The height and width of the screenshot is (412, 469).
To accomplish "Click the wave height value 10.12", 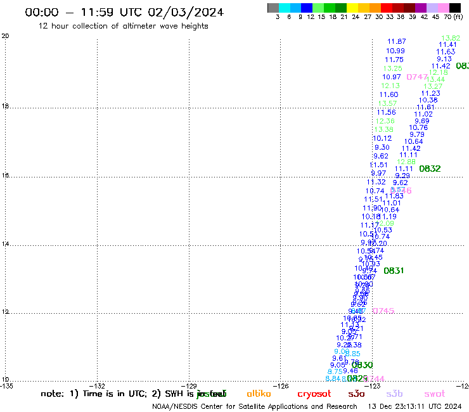I will [x=383, y=138].
